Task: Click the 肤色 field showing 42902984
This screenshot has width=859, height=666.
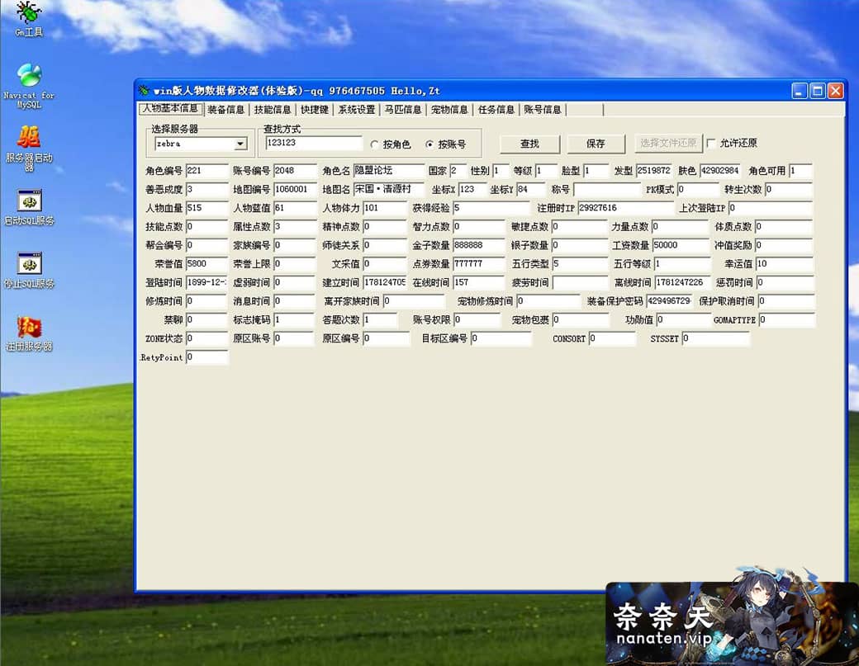Action: pyautogui.click(x=720, y=171)
